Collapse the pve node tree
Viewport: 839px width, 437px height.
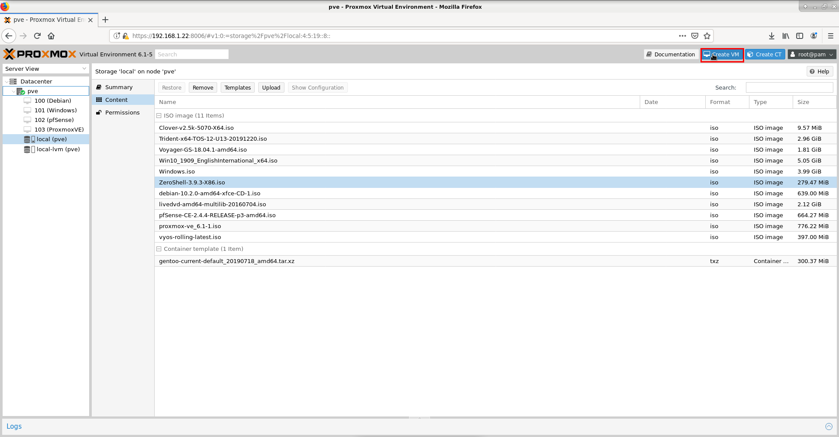(13, 91)
